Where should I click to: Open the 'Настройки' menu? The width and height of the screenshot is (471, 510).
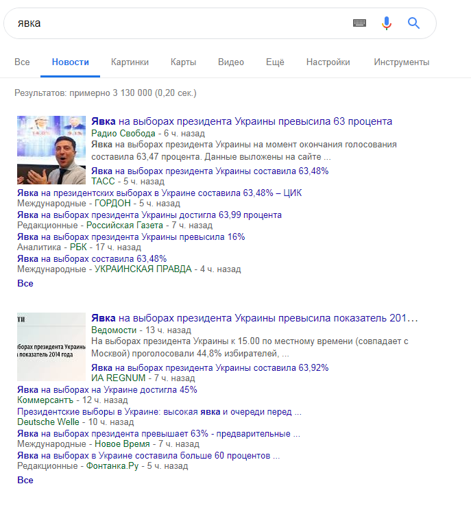328,62
